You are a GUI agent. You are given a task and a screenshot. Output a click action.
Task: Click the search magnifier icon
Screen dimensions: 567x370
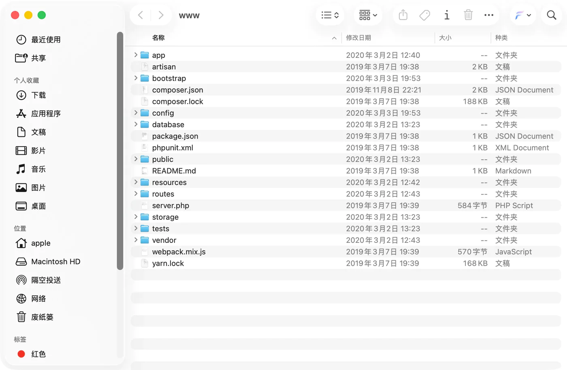tap(552, 15)
